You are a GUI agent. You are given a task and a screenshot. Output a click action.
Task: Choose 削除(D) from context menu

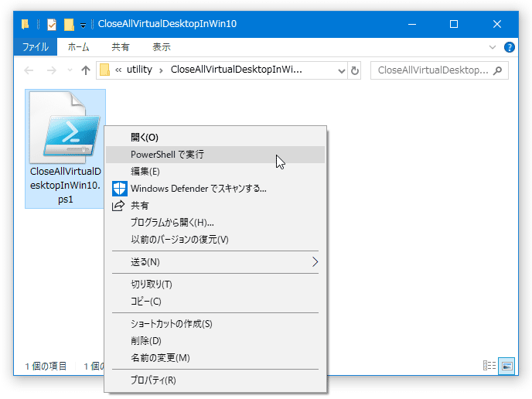[216, 341]
